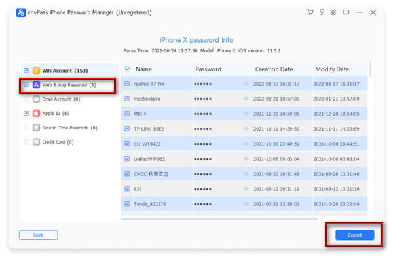This screenshot has height=257, width=393.
Task: Reveal password for CU_WT8422
Action: (246, 144)
